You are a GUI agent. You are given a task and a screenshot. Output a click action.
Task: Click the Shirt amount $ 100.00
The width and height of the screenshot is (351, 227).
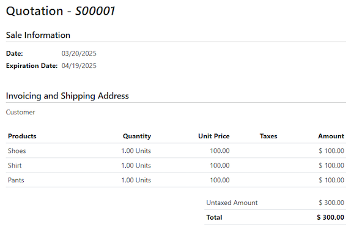click(331, 165)
